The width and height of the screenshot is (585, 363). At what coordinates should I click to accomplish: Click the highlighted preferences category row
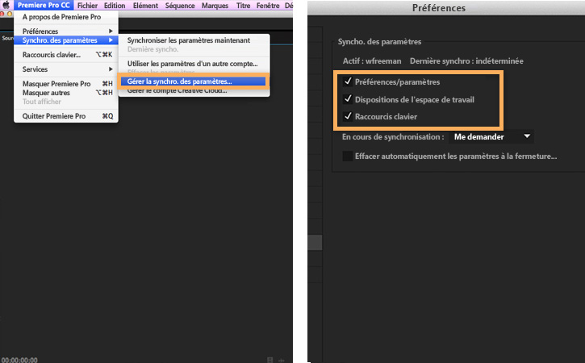coord(315,243)
